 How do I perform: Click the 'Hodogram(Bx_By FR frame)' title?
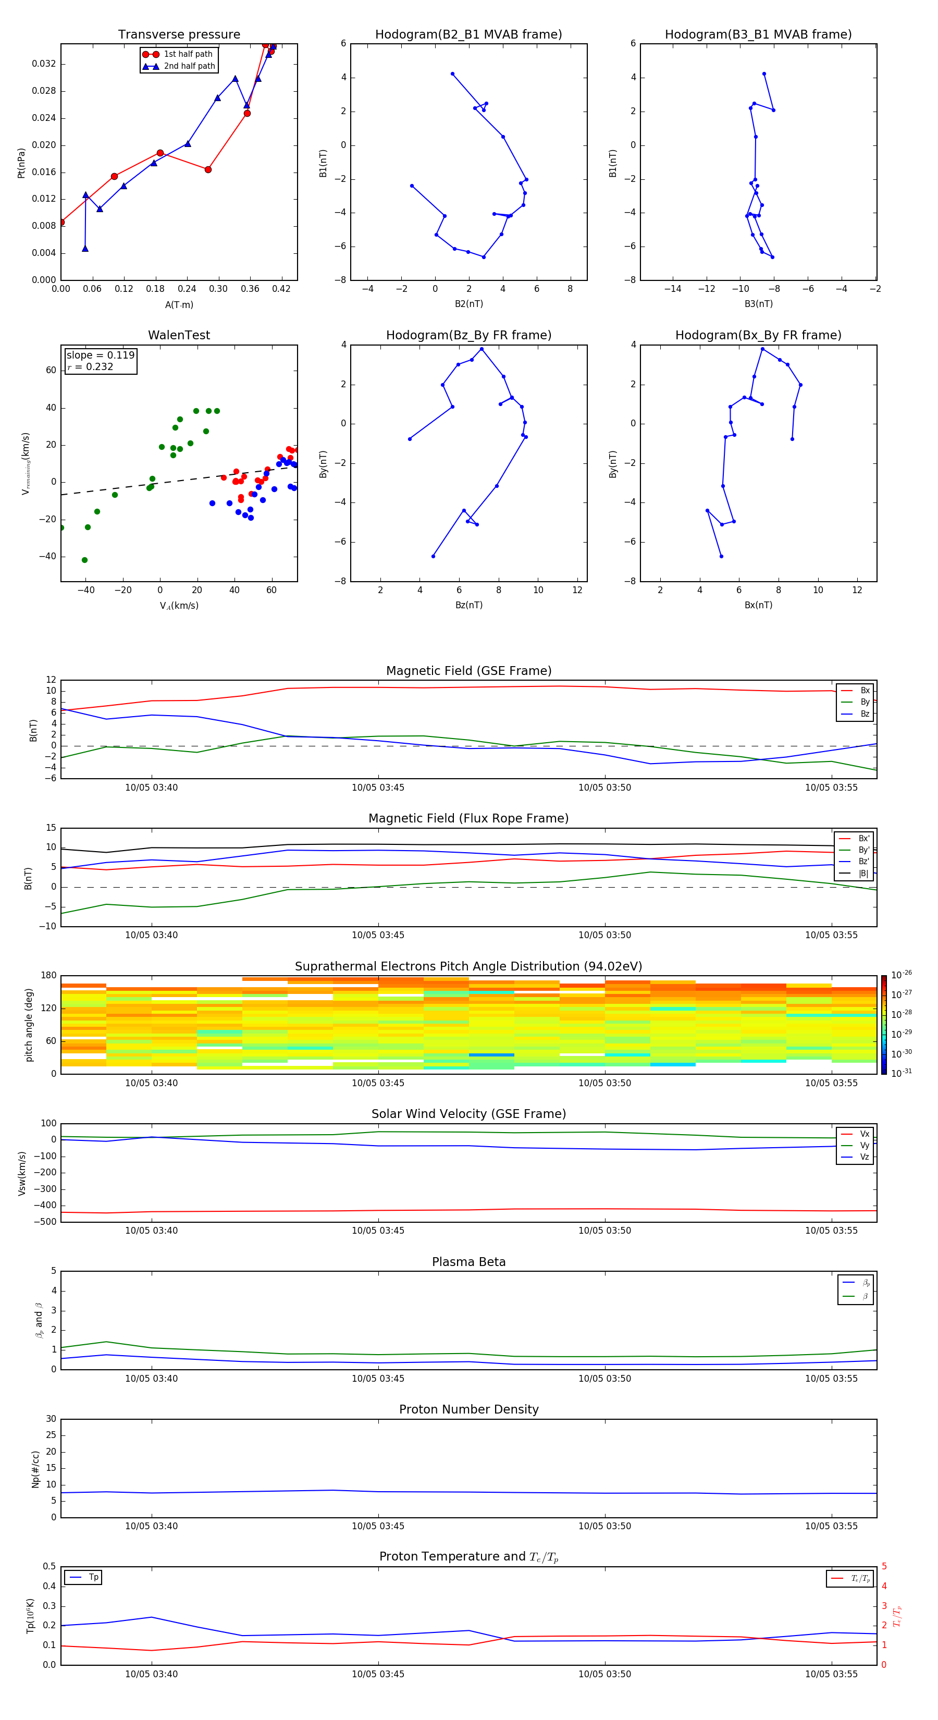tap(758, 335)
